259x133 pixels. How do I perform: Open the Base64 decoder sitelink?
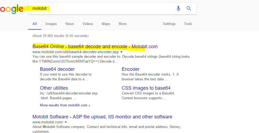[x=57, y=69]
